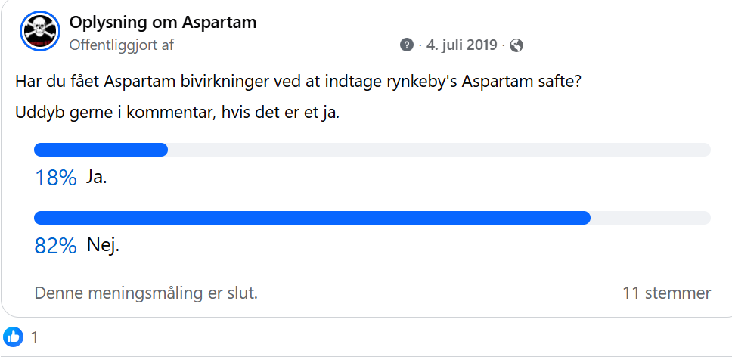Click the 18% result figure
This screenshot has height=363, width=732.
(x=56, y=178)
